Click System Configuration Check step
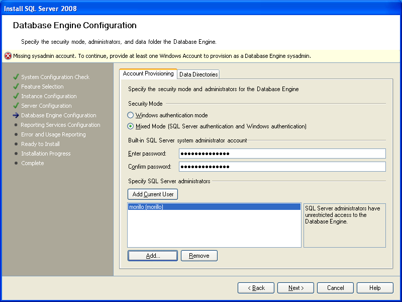 pos(55,77)
